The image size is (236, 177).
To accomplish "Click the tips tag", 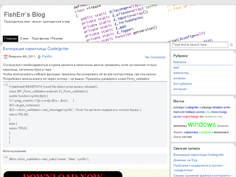I will pyautogui.click(x=202, y=117).
